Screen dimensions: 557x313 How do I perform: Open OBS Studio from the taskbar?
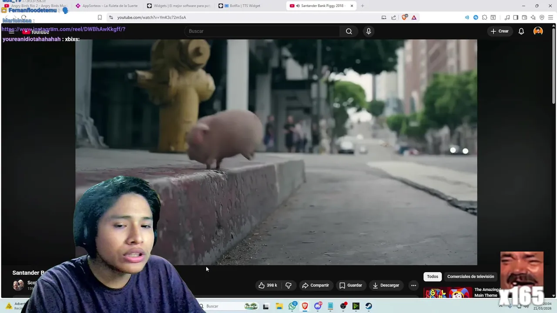(x=344, y=306)
